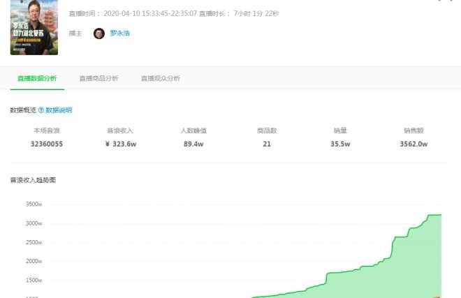The width and height of the screenshot is (461, 298).
Task: Open the livestream cover thumbnail
Action: pos(34,27)
